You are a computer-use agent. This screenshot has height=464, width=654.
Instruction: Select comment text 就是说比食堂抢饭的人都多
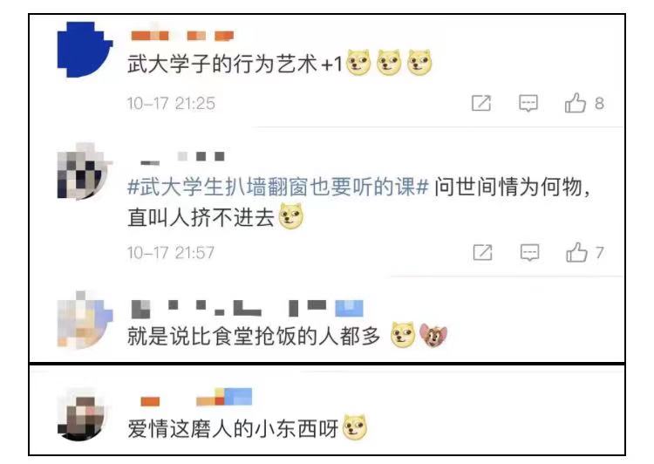click(254, 336)
